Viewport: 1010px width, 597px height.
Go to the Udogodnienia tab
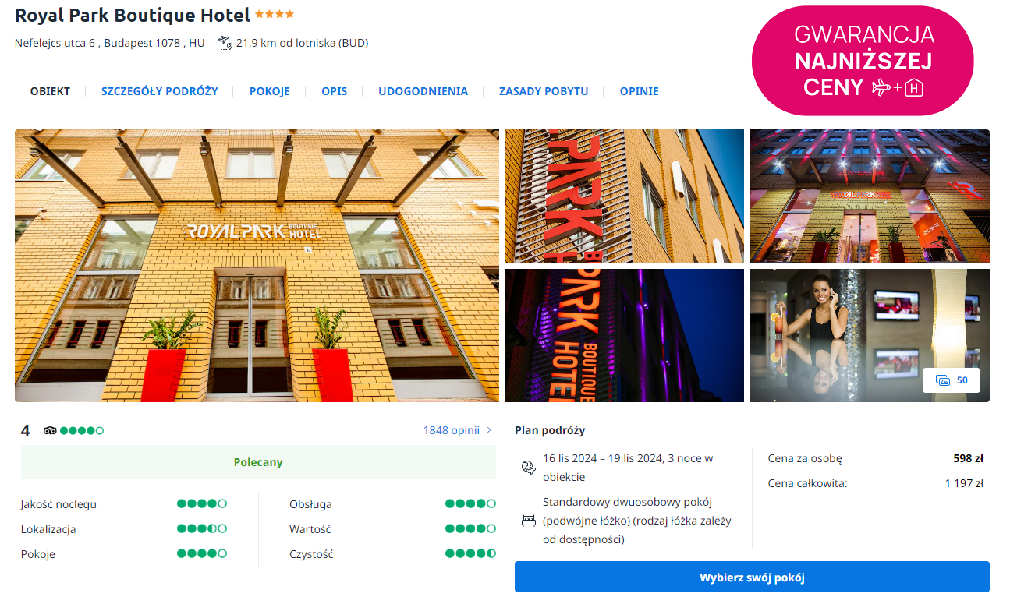[x=423, y=91]
